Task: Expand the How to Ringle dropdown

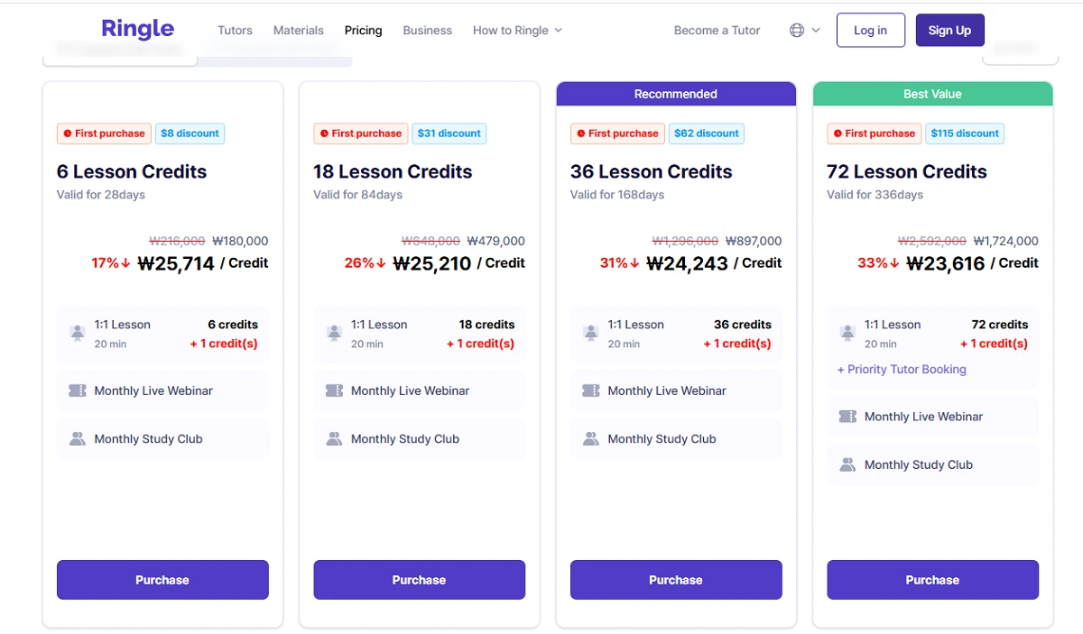Action: [x=517, y=30]
